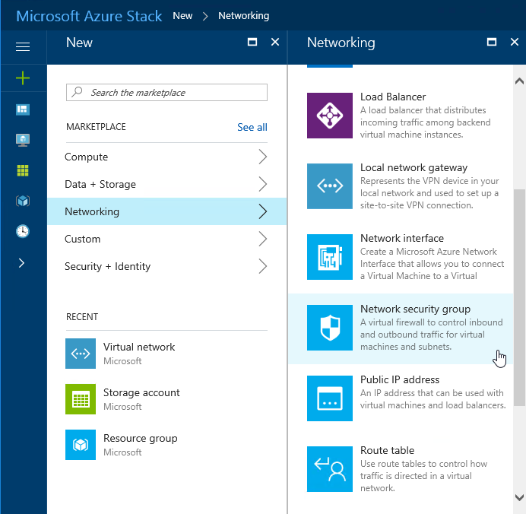Click the Microsoft Azure Stack title
526x514 pixels.
(89, 16)
